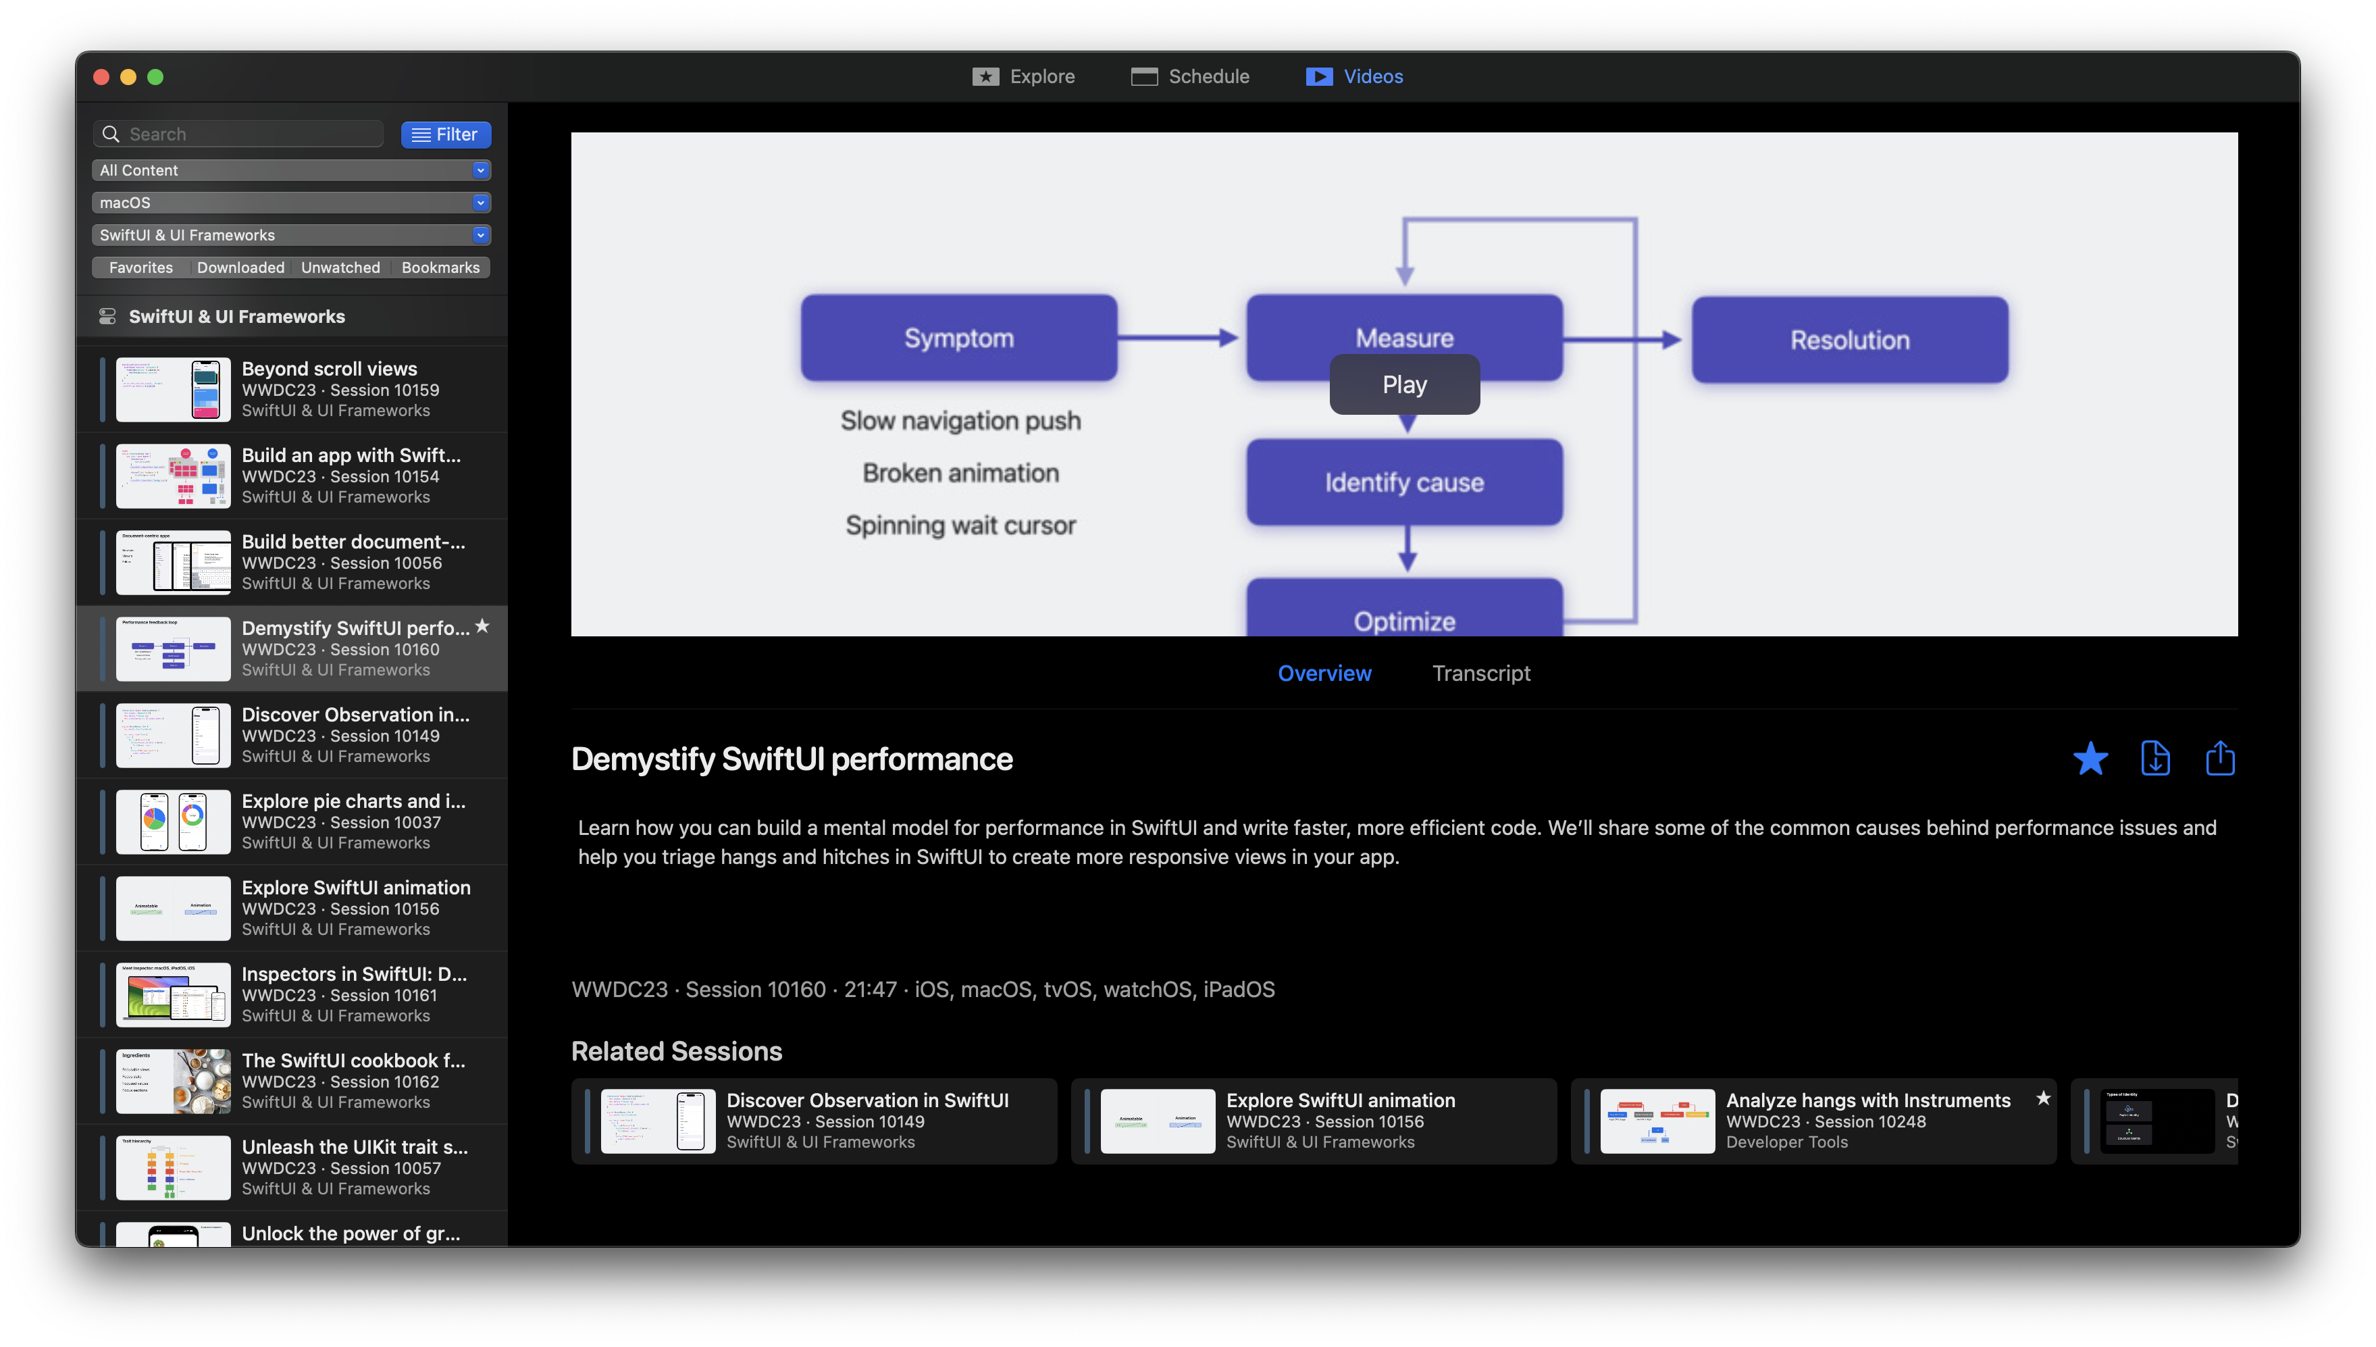Open the macOS platform dropdown
Screen dimensions: 2376x1347
pos(290,203)
